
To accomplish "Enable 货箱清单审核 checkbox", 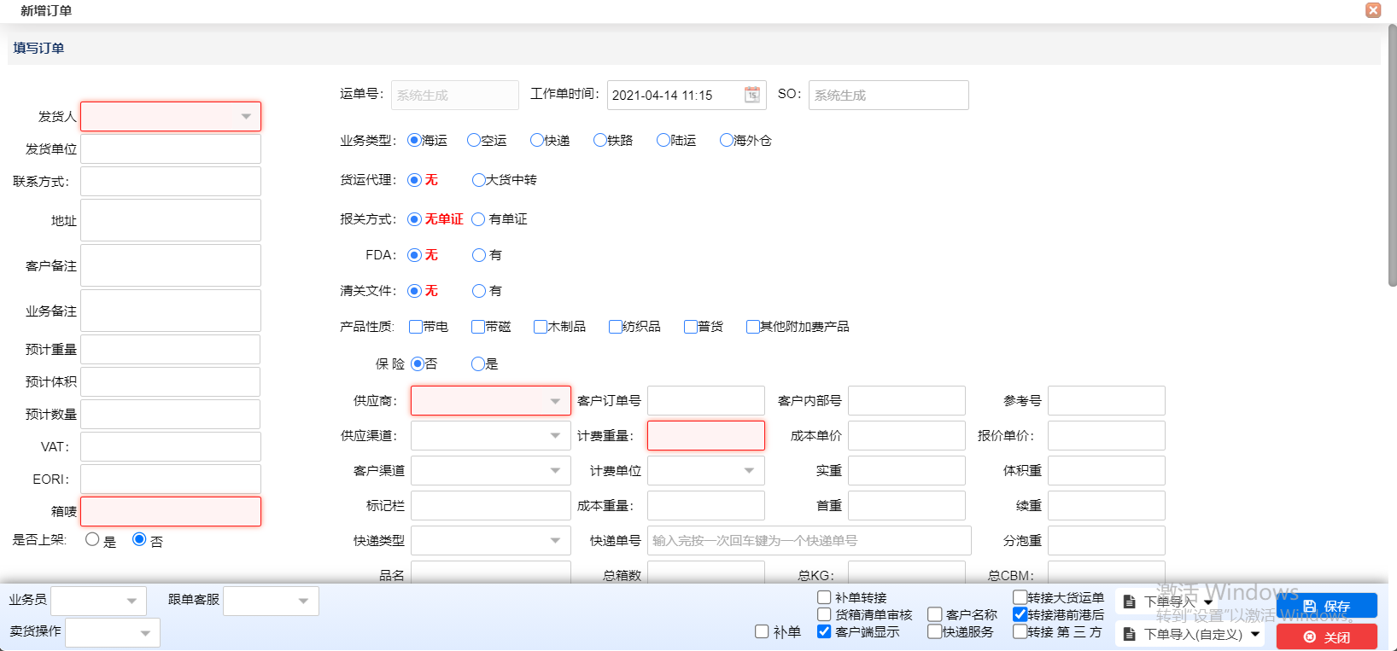I will (824, 614).
